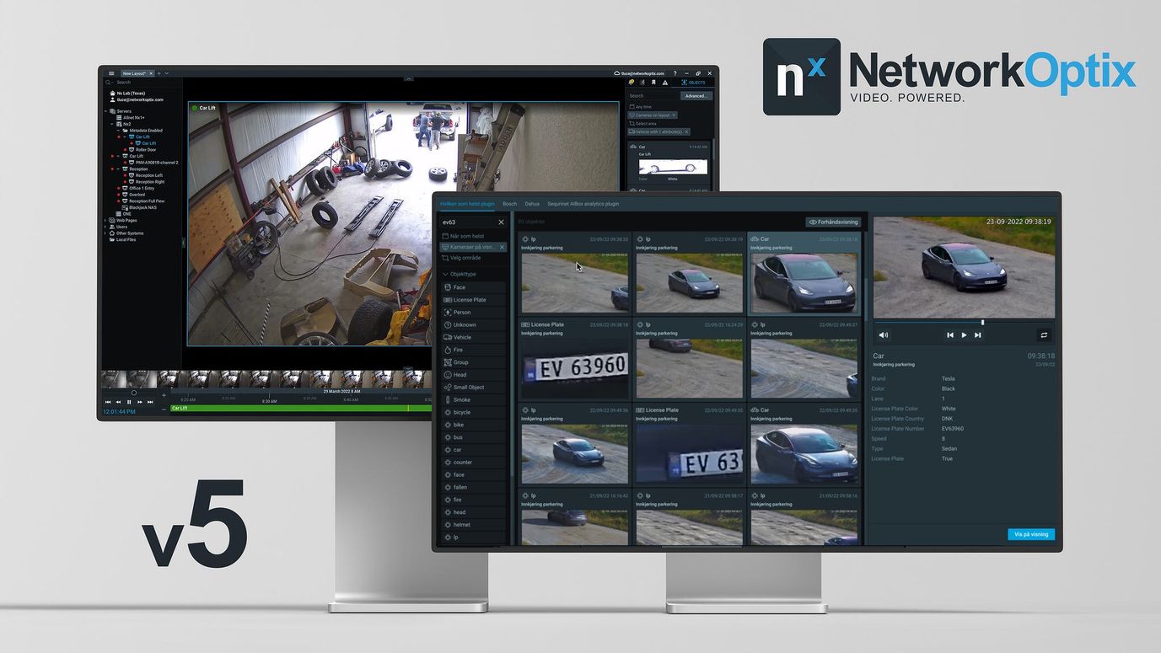Zoom out timeline with minus icon
The width and height of the screenshot is (1161, 653).
click(x=164, y=409)
